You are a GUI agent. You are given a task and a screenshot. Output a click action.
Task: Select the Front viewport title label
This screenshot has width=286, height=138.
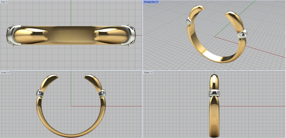[x=4, y=73]
